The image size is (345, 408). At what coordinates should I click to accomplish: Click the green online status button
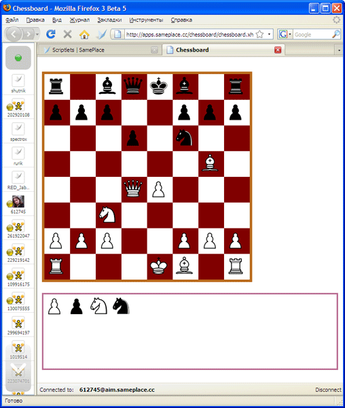pos(18,58)
